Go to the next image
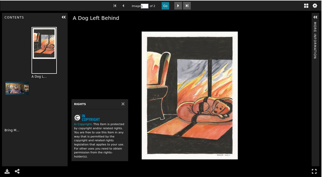Viewport: 322px width, 177px height. click(x=178, y=6)
